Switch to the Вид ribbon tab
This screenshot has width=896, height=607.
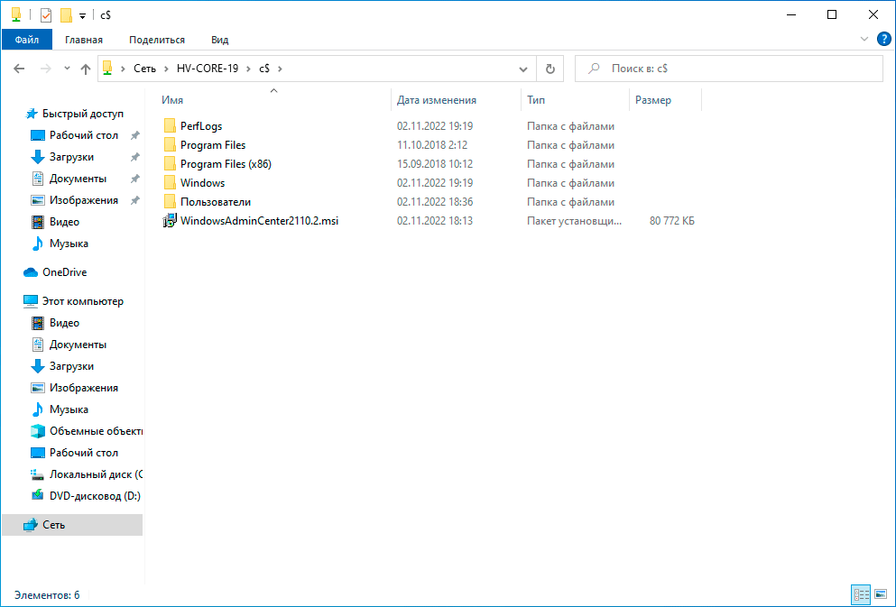[220, 40]
